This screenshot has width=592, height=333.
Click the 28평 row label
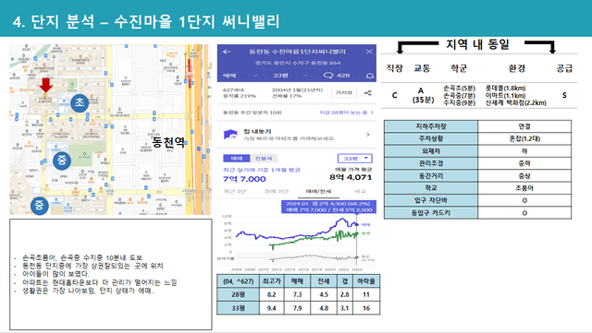coord(239,294)
